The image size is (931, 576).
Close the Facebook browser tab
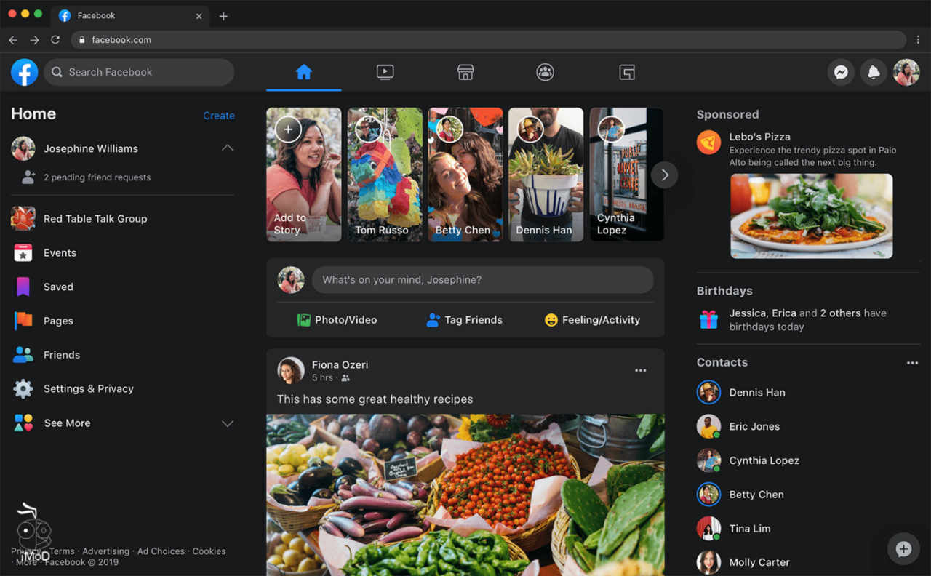pos(199,16)
